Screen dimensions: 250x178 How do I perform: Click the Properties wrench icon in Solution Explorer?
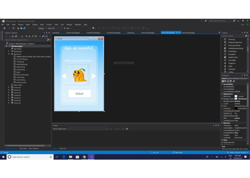click(x=43, y=36)
